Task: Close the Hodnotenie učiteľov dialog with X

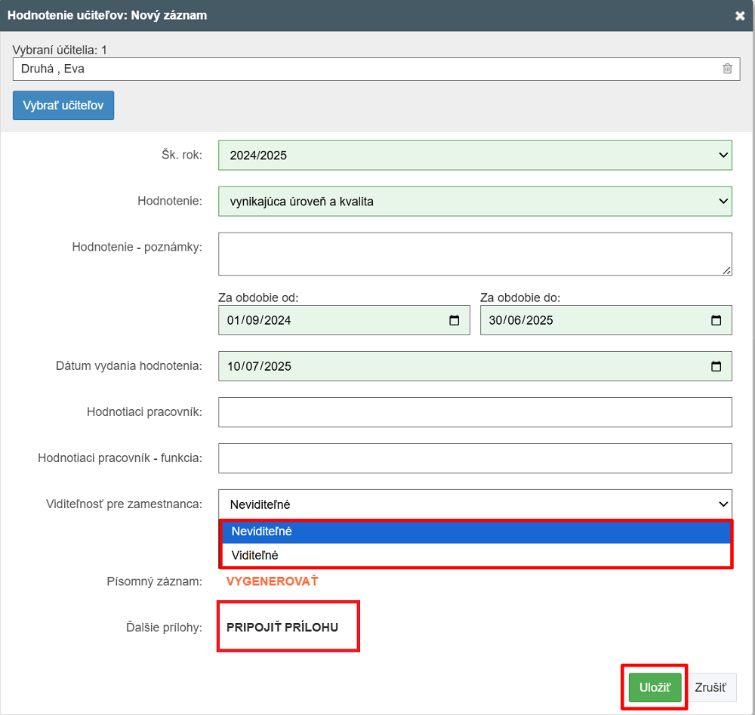Action: (x=740, y=16)
